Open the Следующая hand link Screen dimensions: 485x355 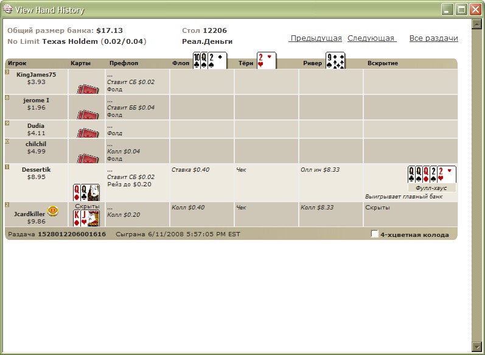point(371,38)
